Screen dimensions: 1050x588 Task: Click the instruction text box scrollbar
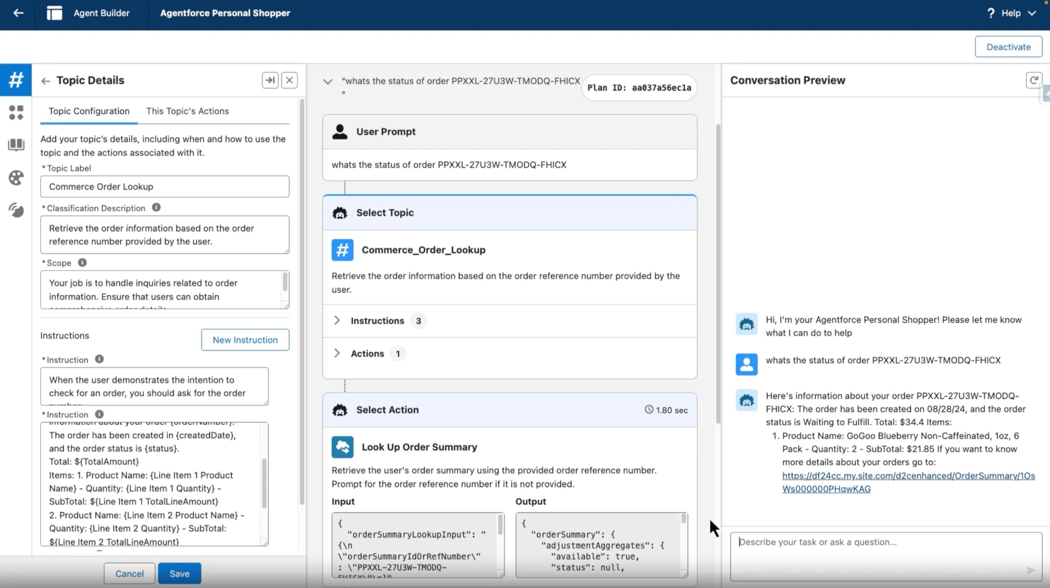[x=264, y=483]
